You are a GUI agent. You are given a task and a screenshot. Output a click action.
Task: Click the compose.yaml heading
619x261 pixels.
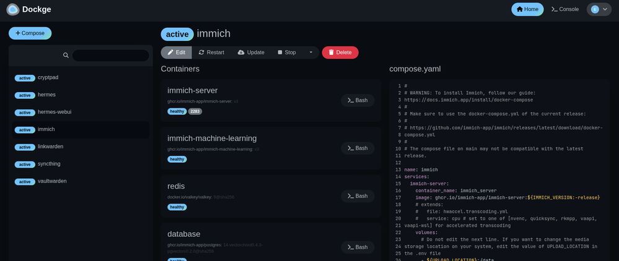[415, 69]
